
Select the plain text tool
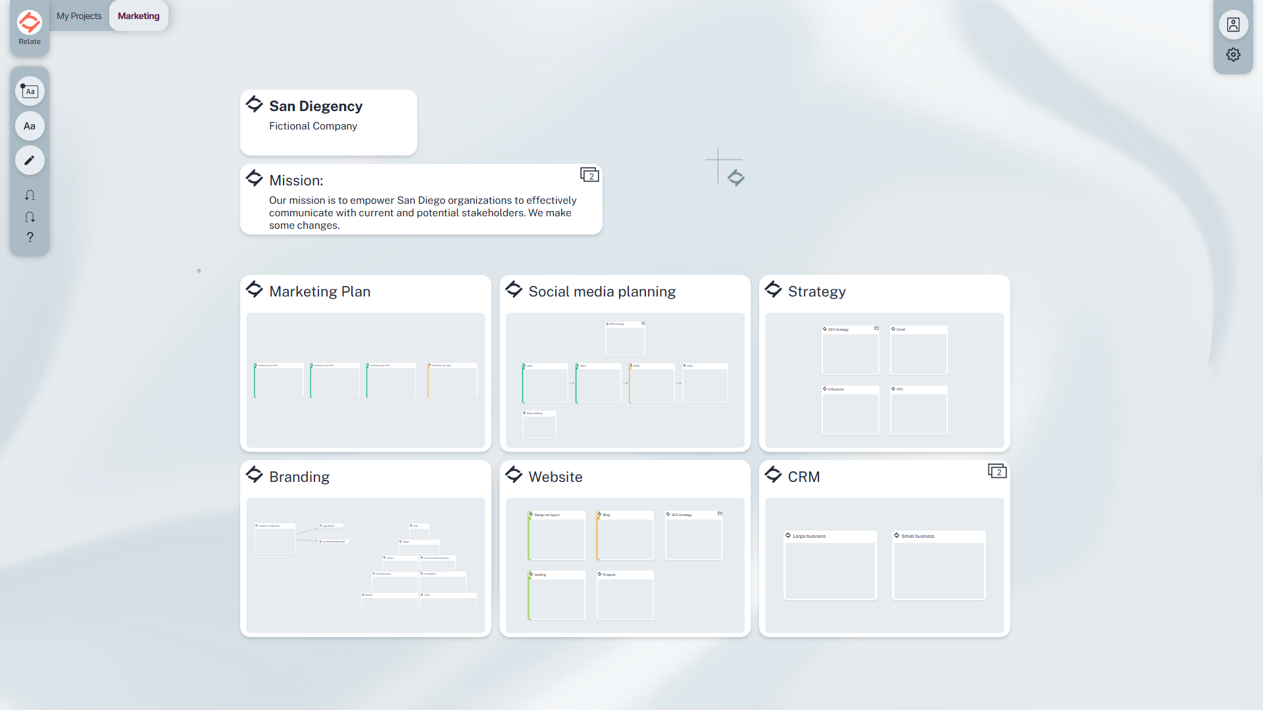point(30,126)
